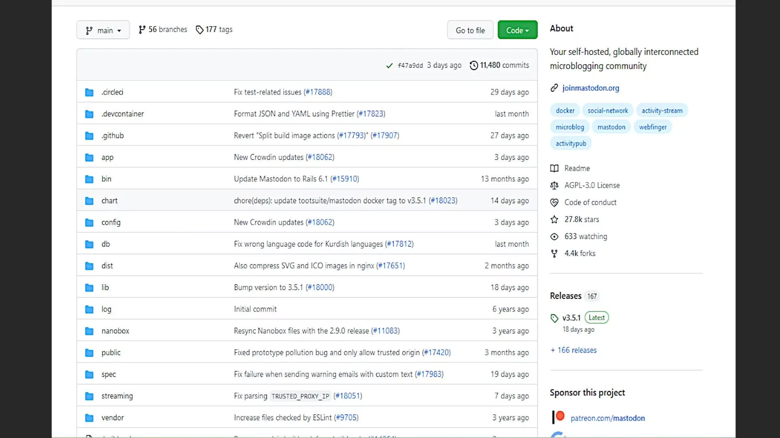Viewport: 780px width, 438px height.
Task: Select the docker topic tag
Action: (x=565, y=110)
